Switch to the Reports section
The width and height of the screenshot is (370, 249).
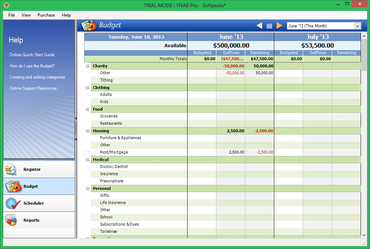point(39,220)
